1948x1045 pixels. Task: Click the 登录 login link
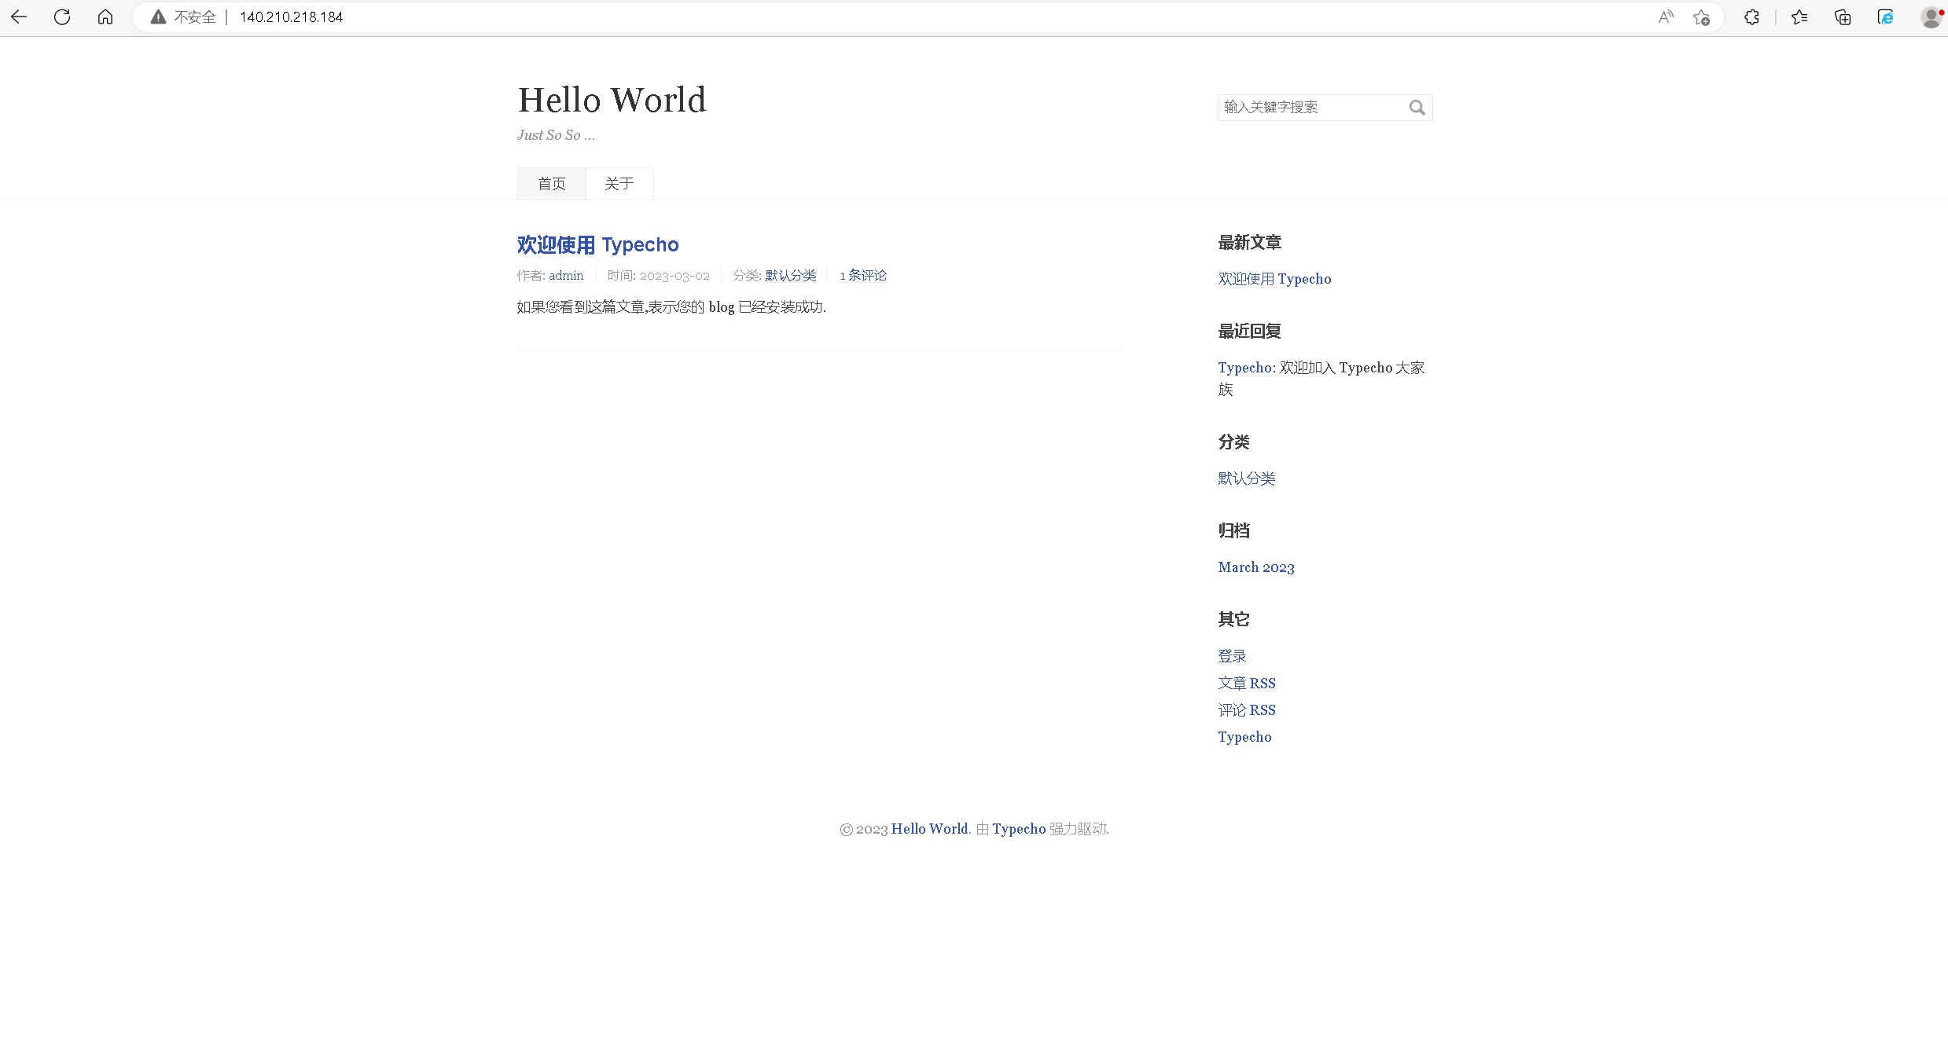[1232, 656]
